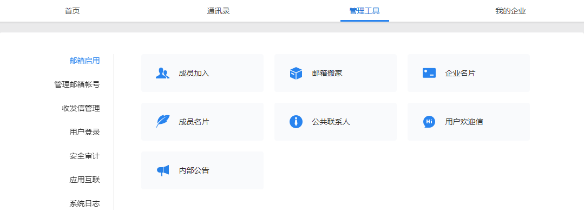Click the 成员加入 people icon
The height and width of the screenshot is (218, 584).
162,73
